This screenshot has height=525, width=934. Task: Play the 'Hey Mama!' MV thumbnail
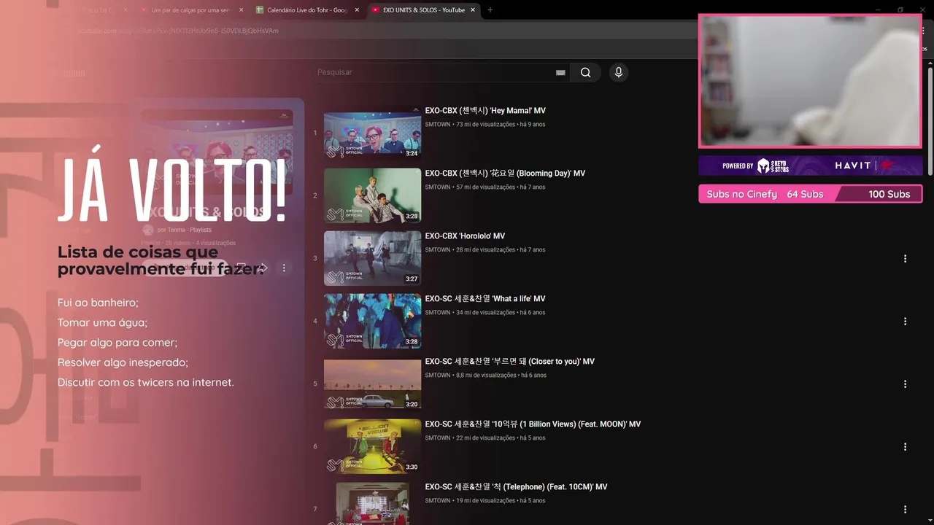(x=372, y=133)
